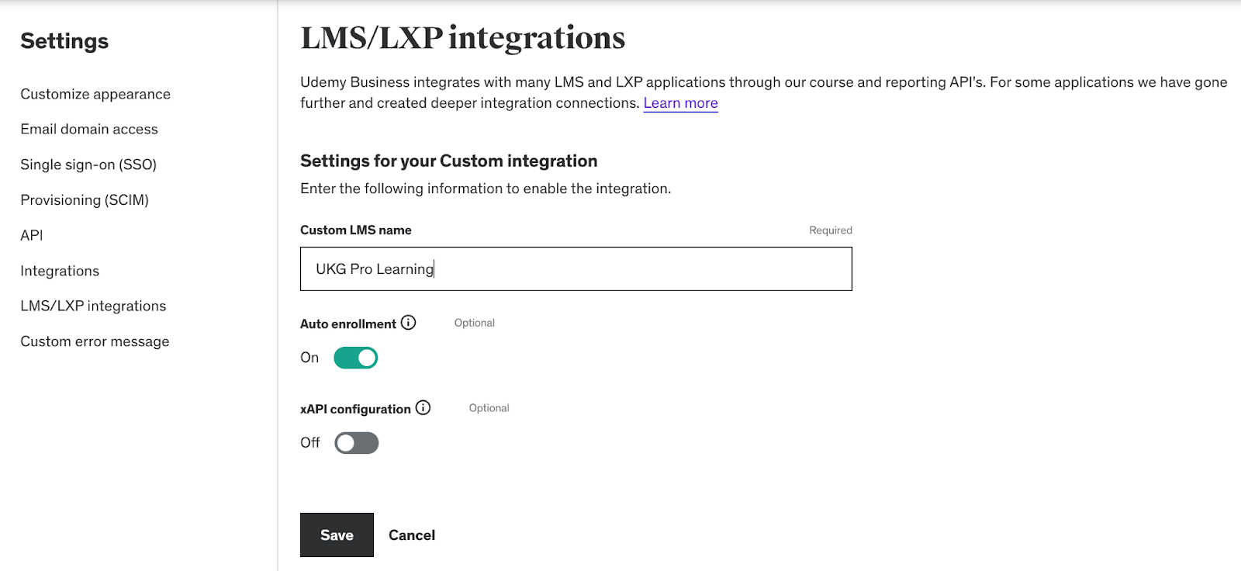Enable the xAPI configuration toggle
This screenshot has height=571, width=1241.
(x=356, y=443)
